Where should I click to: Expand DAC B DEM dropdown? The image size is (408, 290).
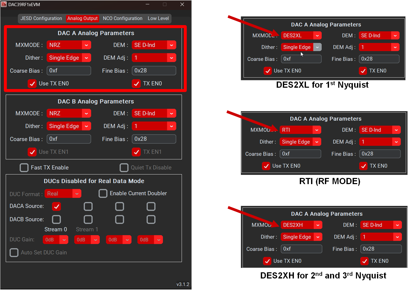[x=154, y=113]
